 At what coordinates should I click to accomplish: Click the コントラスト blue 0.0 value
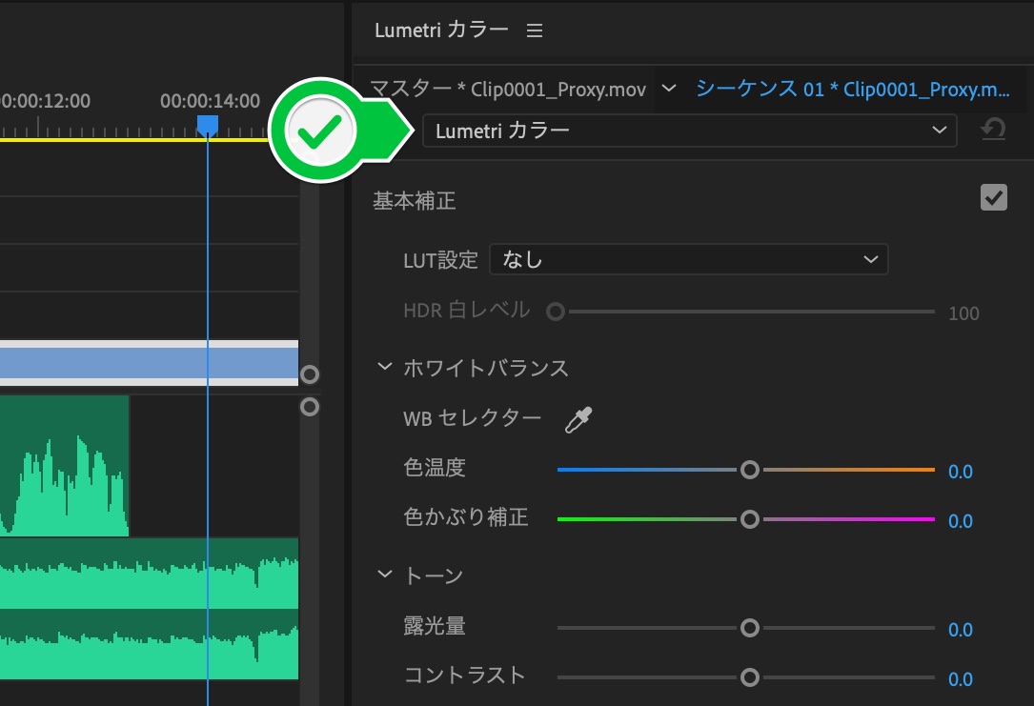tap(961, 678)
